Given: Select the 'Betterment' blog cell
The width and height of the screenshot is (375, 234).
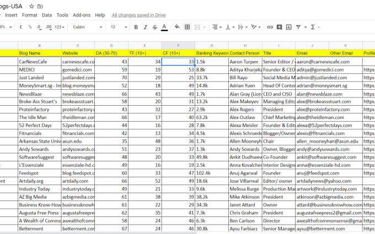Looking at the screenshot, I should coord(40,228).
